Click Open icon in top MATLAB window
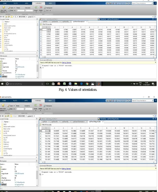The width and height of the screenshot is (158, 192). coord(9,8)
